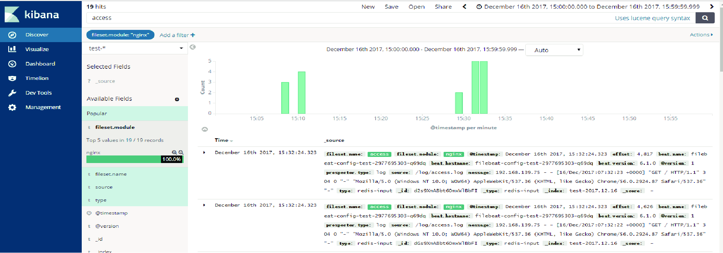Screen dimensions: 723x253
Task: Go to Dashboard in the sidebar
Action: [41, 64]
